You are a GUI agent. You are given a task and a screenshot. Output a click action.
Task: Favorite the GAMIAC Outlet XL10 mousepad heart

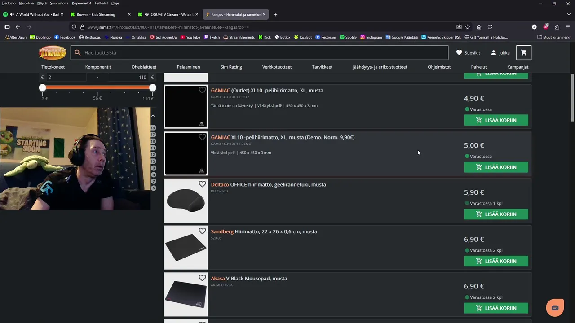(x=202, y=90)
